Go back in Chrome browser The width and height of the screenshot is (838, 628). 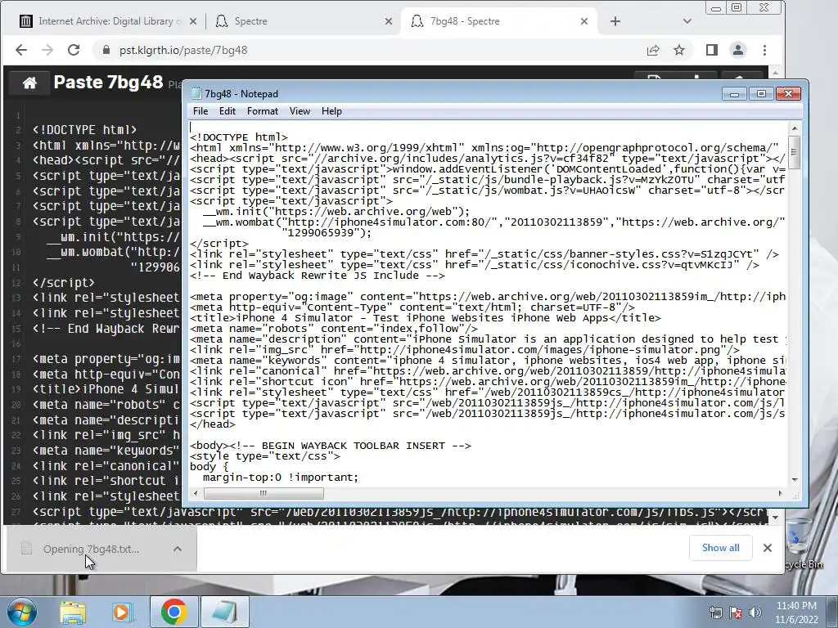pyautogui.click(x=20, y=50)
